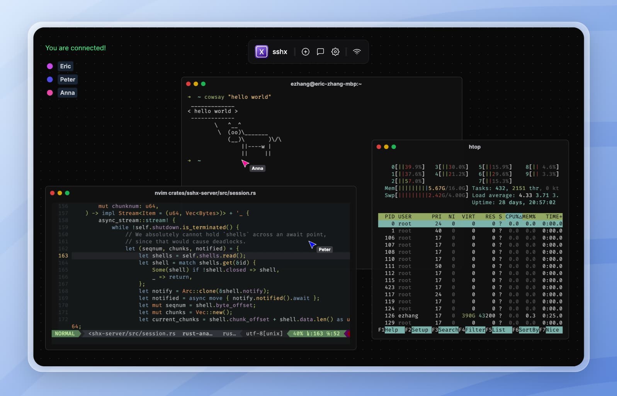Click the sshx logo icon

pyautogui.click(x=262, y=52)
